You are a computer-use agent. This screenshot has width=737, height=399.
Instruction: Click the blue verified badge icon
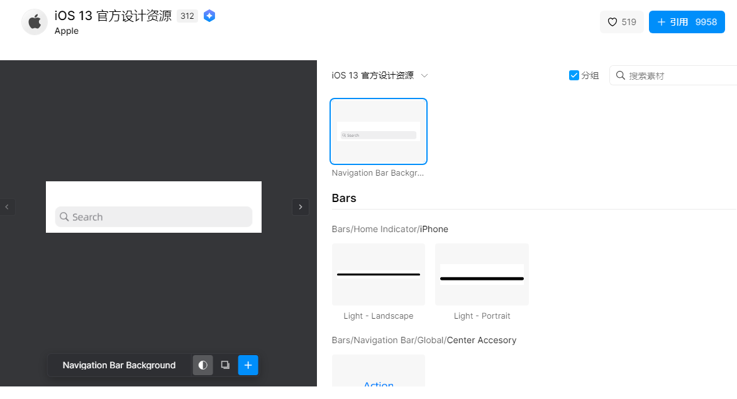point(209,16)
